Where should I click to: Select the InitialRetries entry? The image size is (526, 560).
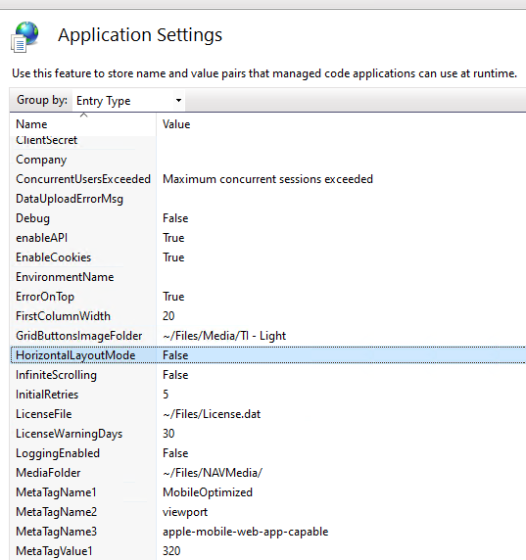(x=47, y=395)
